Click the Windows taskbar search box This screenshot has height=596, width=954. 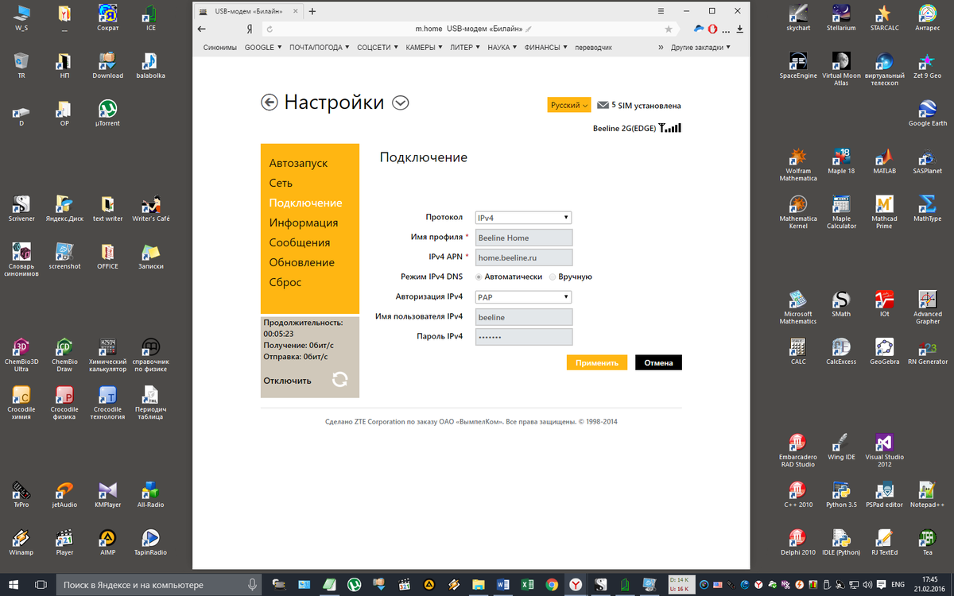coord(159,584)
